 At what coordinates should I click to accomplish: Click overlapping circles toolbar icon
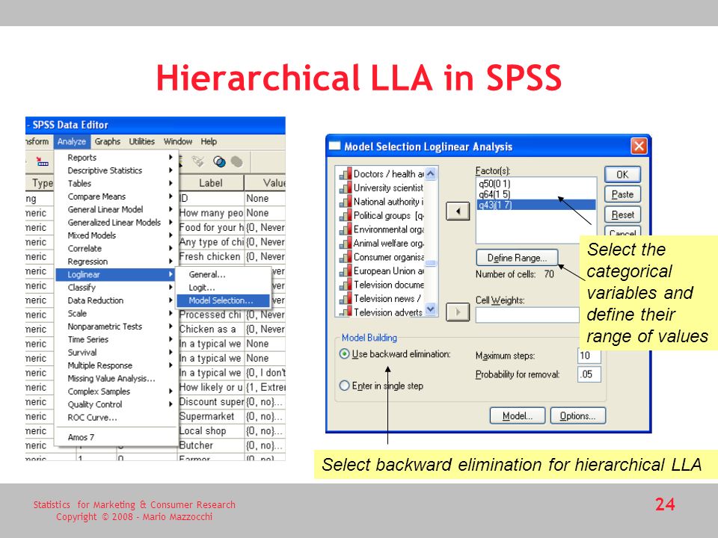[x=219, y=161]
